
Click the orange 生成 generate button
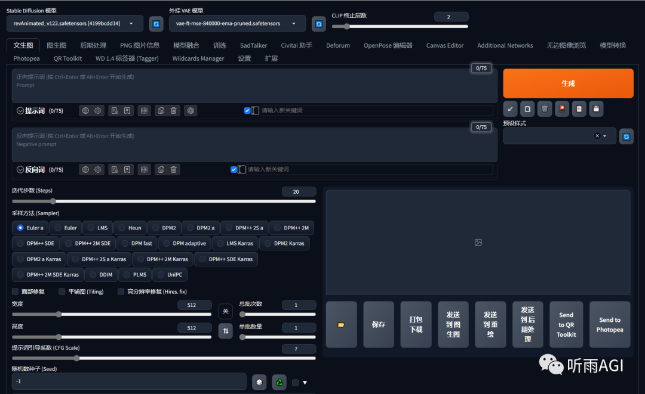(568, 83)
